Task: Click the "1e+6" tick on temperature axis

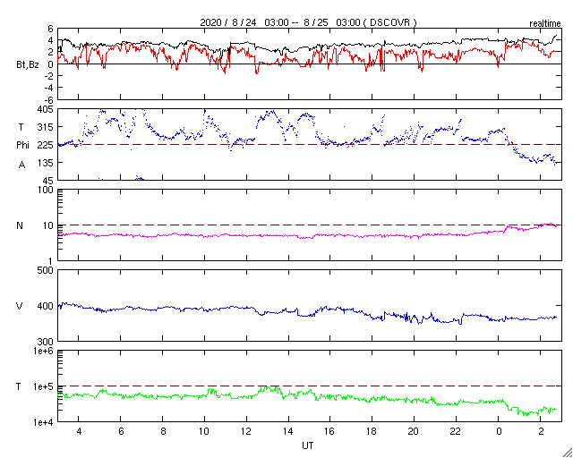Action: click(40, 351)
